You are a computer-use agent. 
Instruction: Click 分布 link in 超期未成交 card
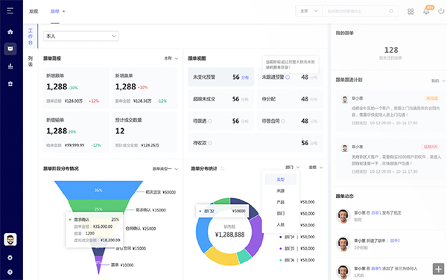click(x=245, y=99)
